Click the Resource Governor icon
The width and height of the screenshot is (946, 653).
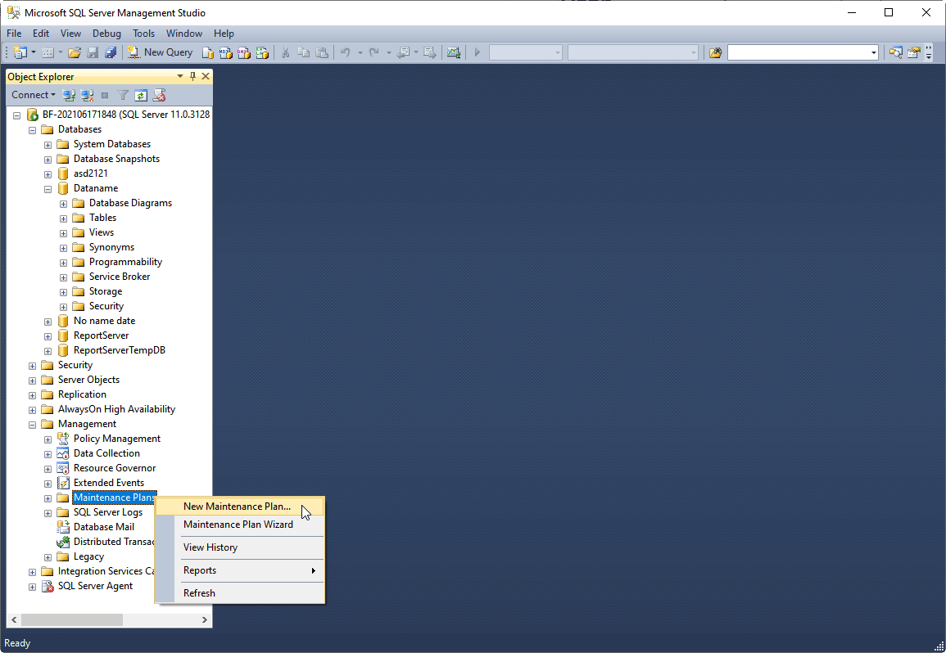[x=63, y=468]
